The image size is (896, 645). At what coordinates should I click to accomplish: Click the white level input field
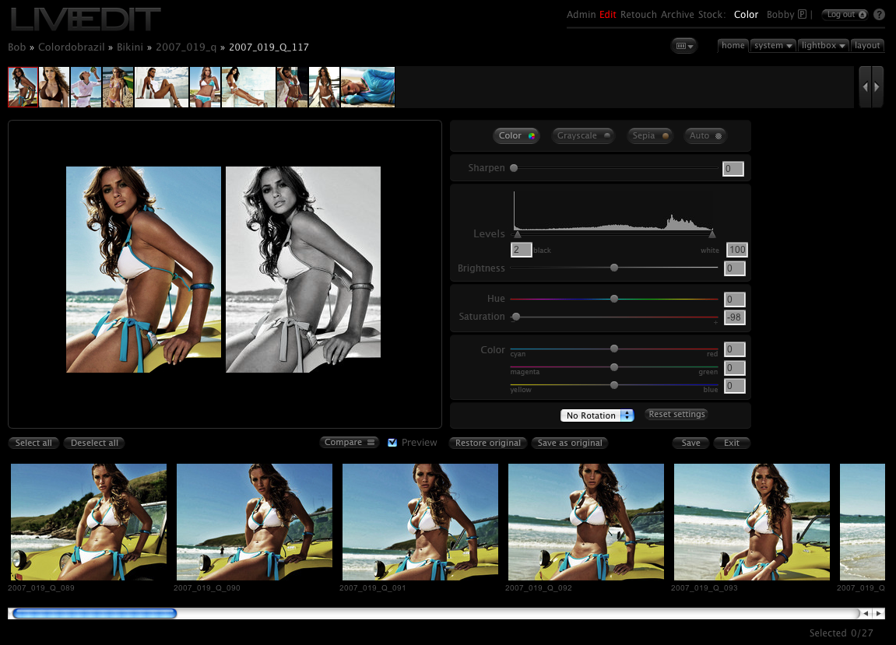tap(737, 250)
